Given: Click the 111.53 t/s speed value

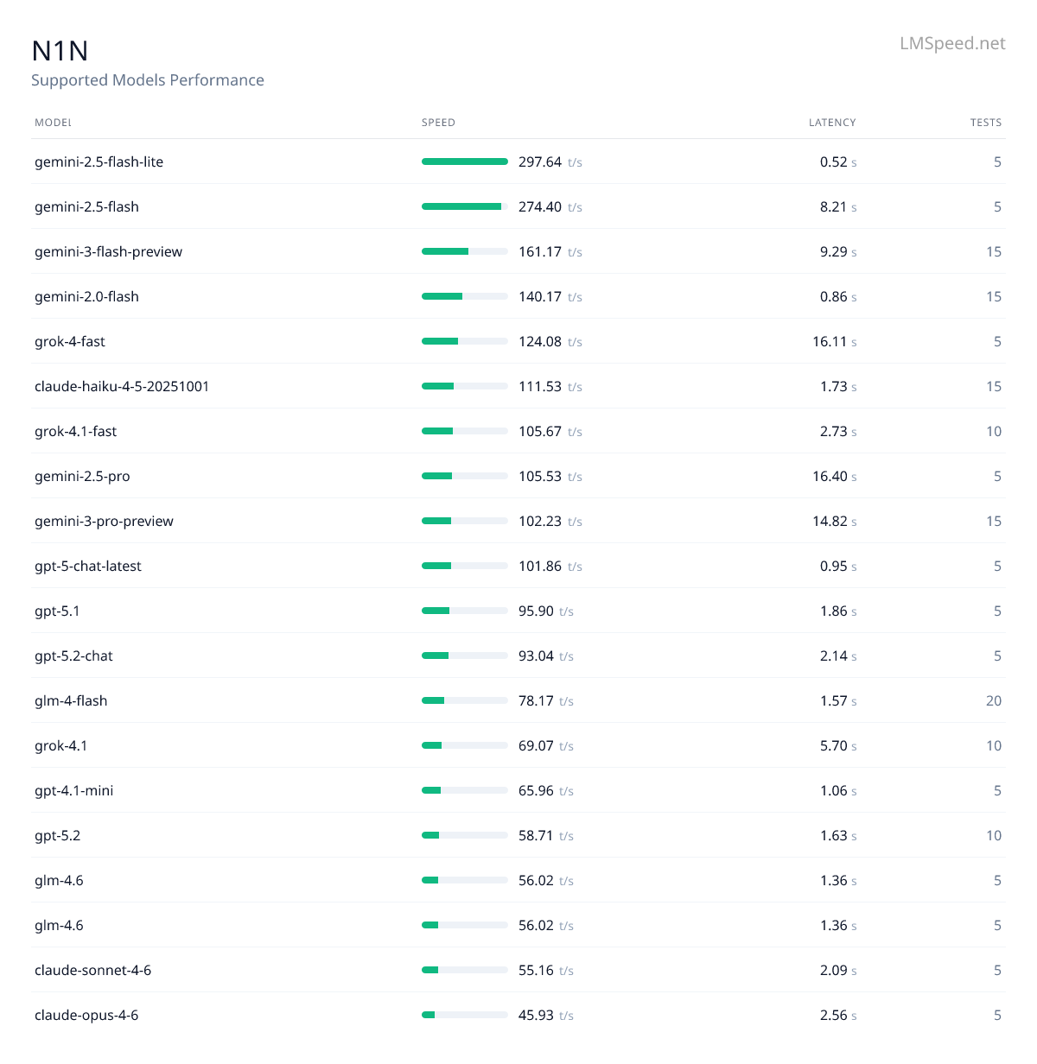Looking at the screenshot, I should click(x=550, y=386).
